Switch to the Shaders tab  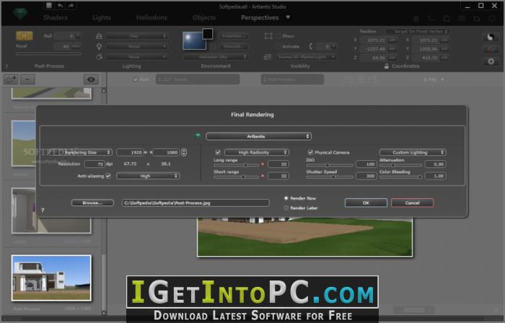pos(56,17)
